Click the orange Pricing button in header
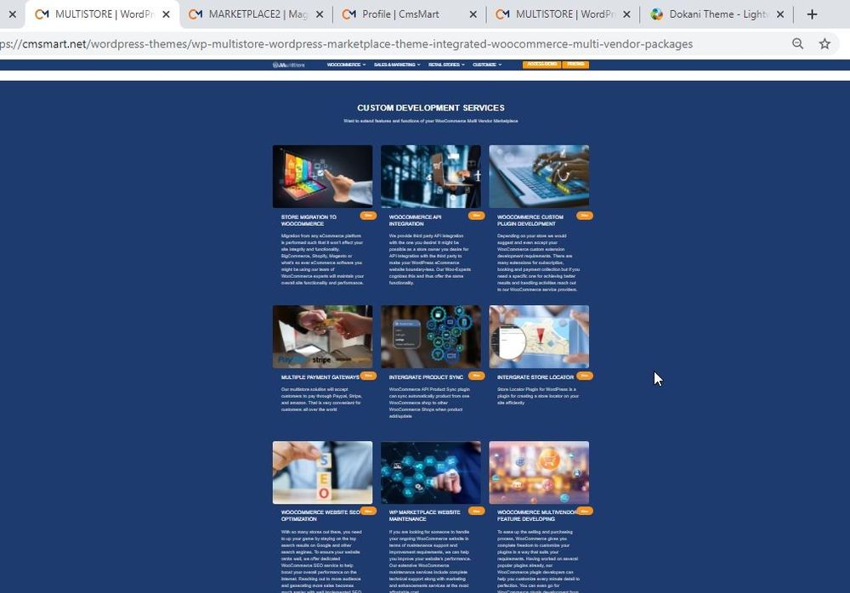The height and width of the screenshot is (593, 850). pos(576,65)
